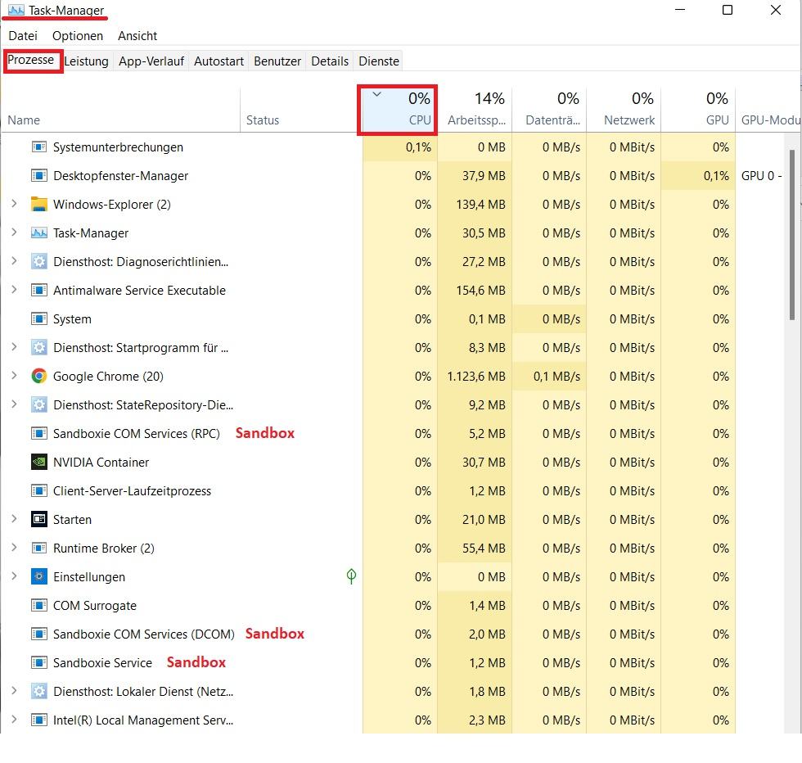Expand Diensthost: Diagnoserichtlinien row
802x763 pixels.
pos(15,261)
